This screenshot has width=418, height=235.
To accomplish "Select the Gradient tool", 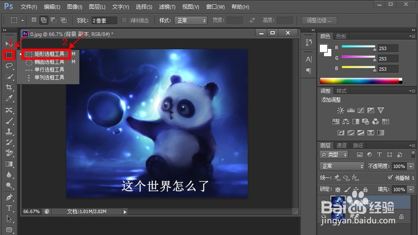I will 9,164.
